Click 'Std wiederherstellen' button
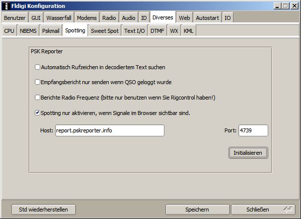This screenshot has width=301, height=219. [40, 209]
